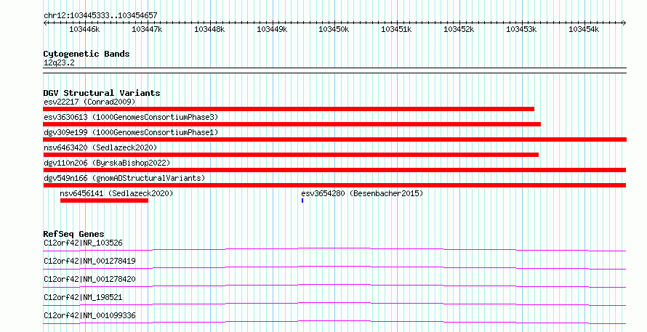Click the red bar under dgv110n206
Screen dimensions: 647x332
pyautogui.click(x=334, y=170)
